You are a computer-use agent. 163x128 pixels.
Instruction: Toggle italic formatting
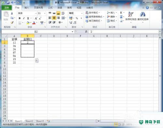pos(24,18)
